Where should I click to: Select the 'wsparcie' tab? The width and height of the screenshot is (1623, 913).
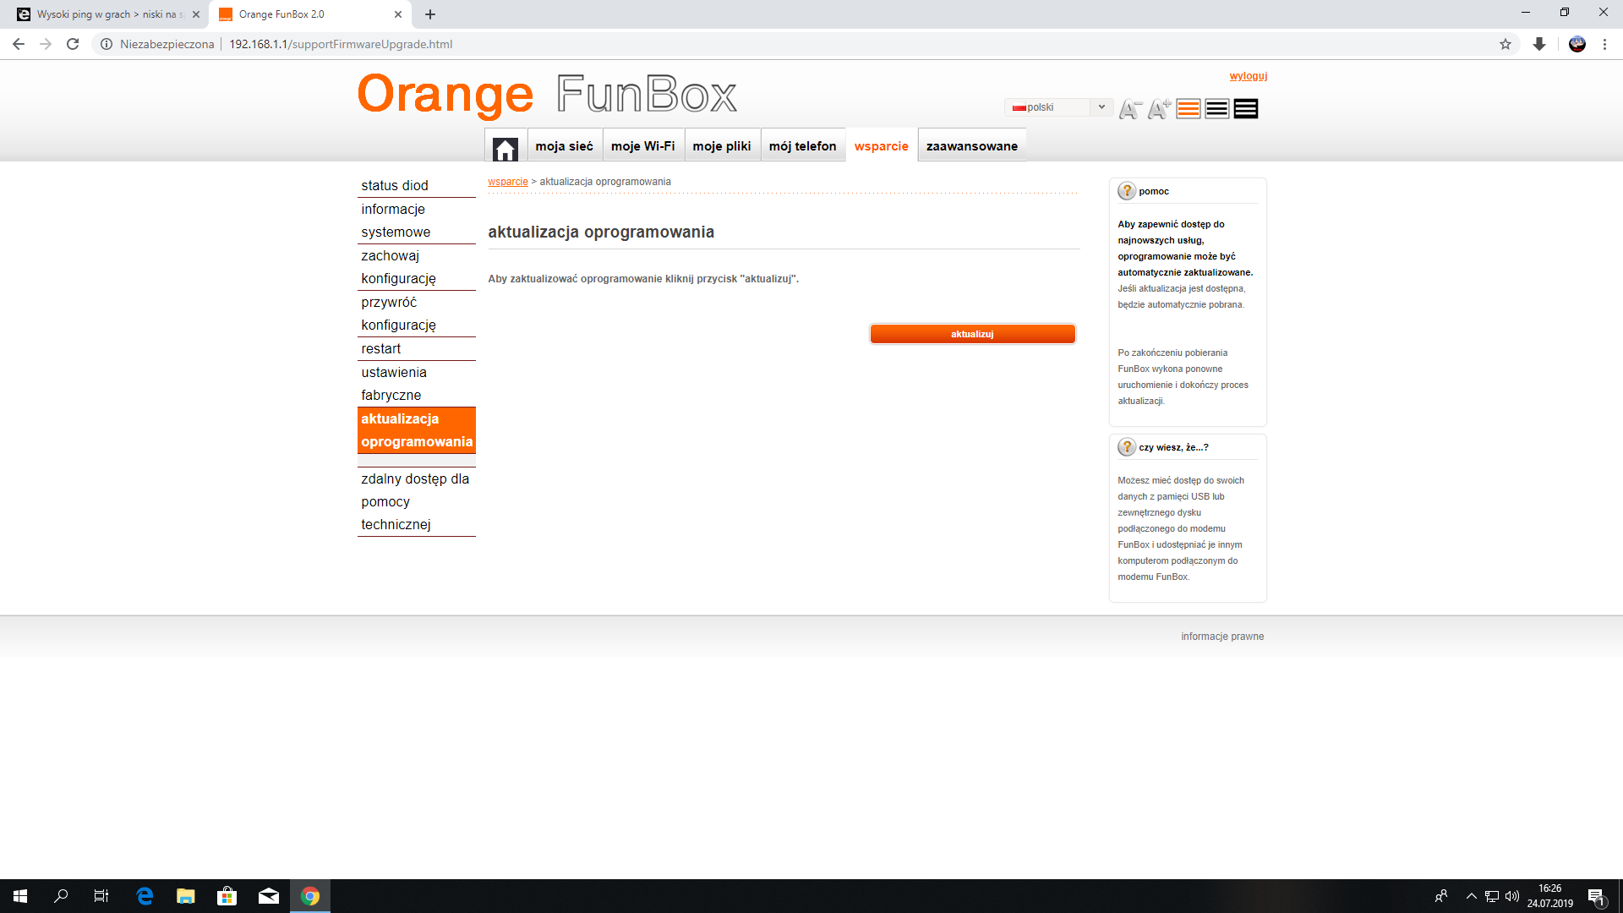[x=882, y=146]
